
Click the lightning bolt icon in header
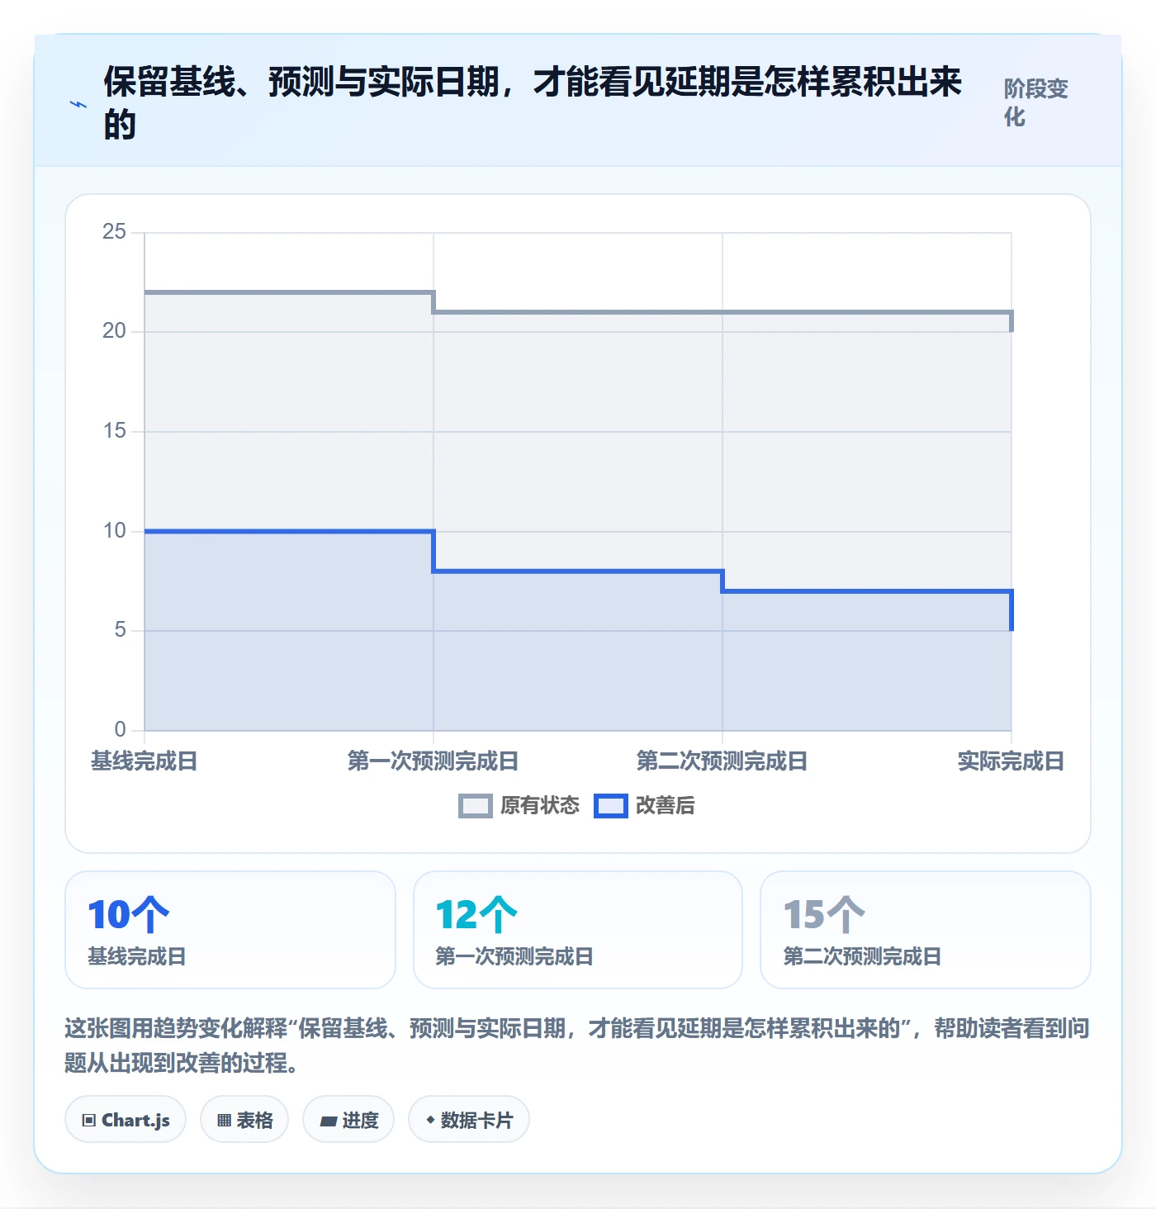click(78, 104)
